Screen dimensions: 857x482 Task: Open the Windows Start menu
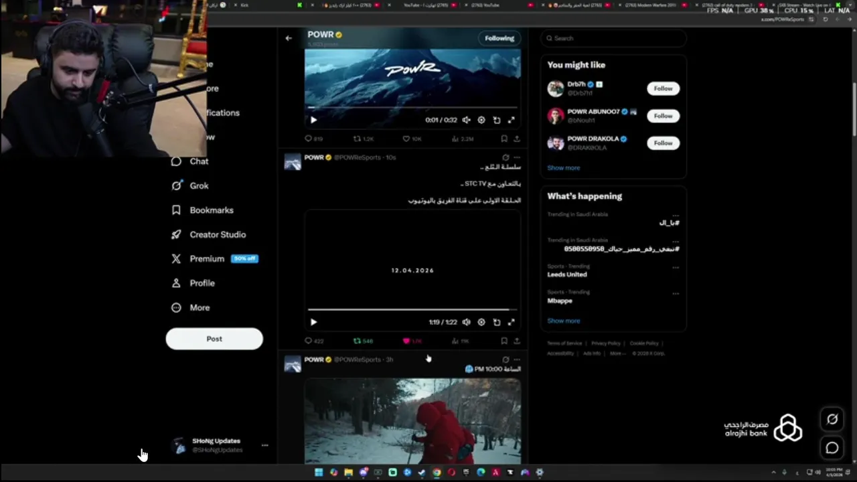(319, 472)
